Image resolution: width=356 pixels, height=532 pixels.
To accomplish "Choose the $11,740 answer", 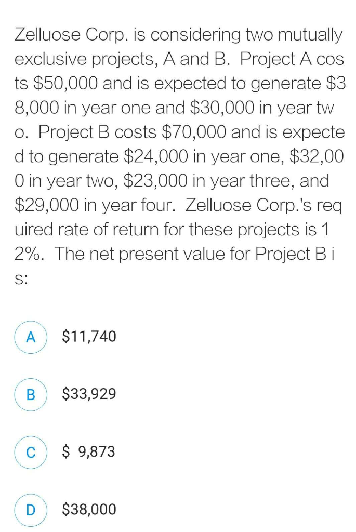I will click(x=89, y=337).
